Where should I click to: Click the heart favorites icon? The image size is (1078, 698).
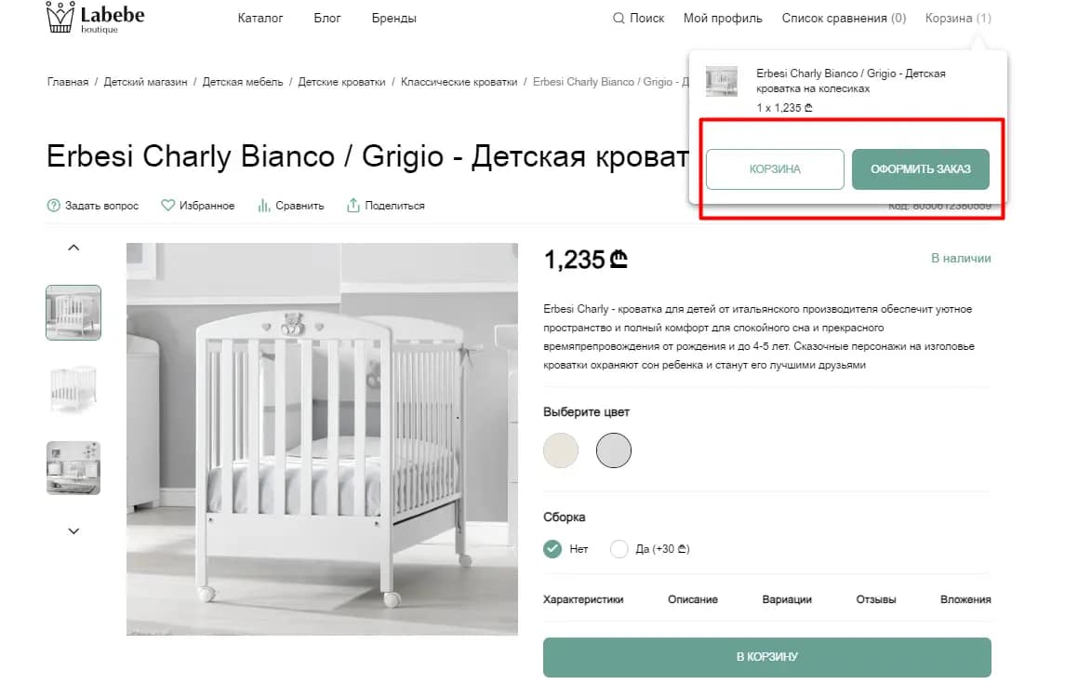[168, 206]
